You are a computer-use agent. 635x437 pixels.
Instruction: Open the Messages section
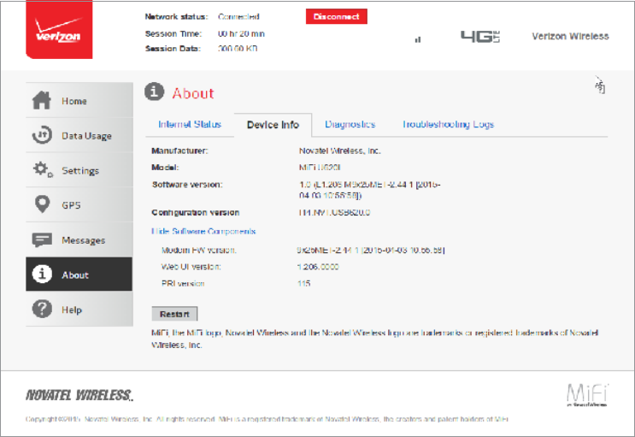[79, 240]
